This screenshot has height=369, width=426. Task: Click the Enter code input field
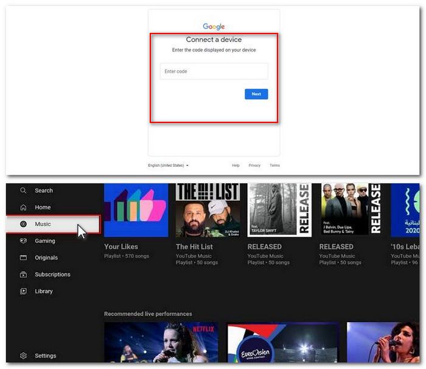[x=214, y=71]
